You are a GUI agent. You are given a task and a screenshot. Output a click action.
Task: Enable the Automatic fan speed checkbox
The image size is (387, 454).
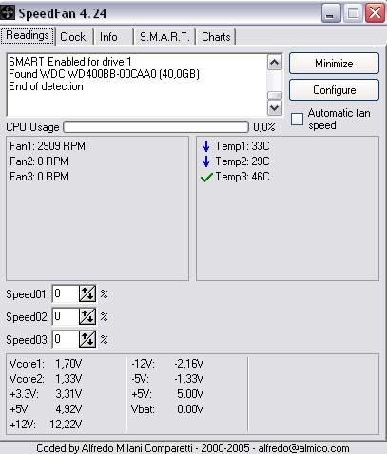[297, 119]
